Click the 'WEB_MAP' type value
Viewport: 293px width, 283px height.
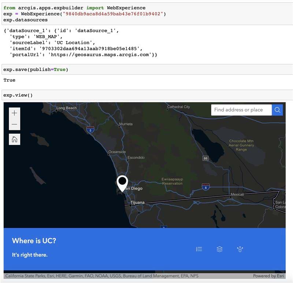(47, 37)
